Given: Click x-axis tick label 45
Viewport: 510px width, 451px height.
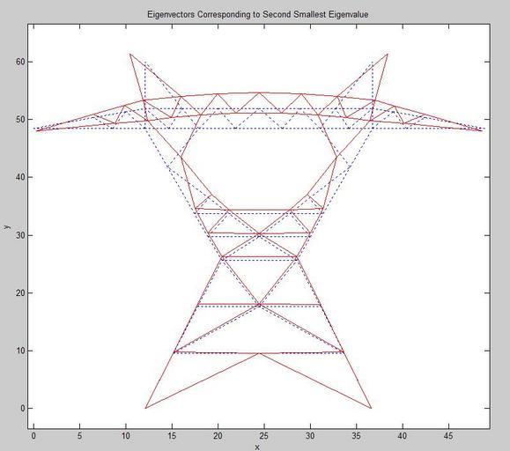Looking at the screenshot, I should coord(448,436).
